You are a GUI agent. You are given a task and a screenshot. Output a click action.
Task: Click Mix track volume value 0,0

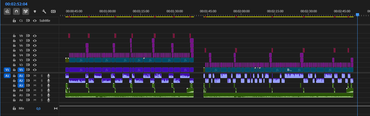tap(38, 109)
